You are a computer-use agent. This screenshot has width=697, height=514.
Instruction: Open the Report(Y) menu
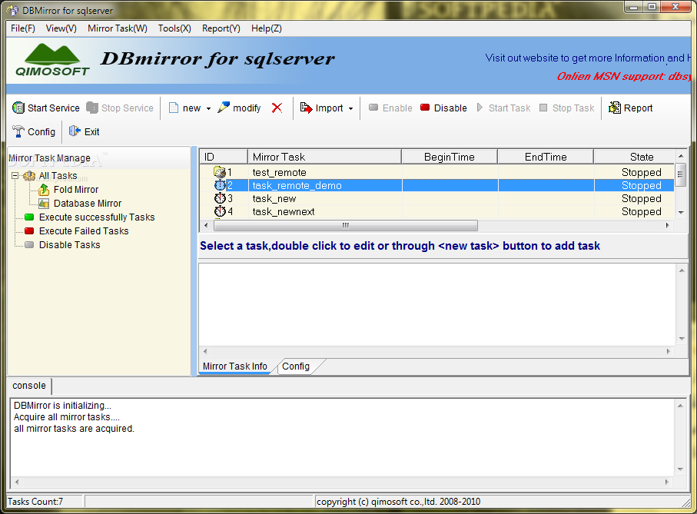[221, 28]
